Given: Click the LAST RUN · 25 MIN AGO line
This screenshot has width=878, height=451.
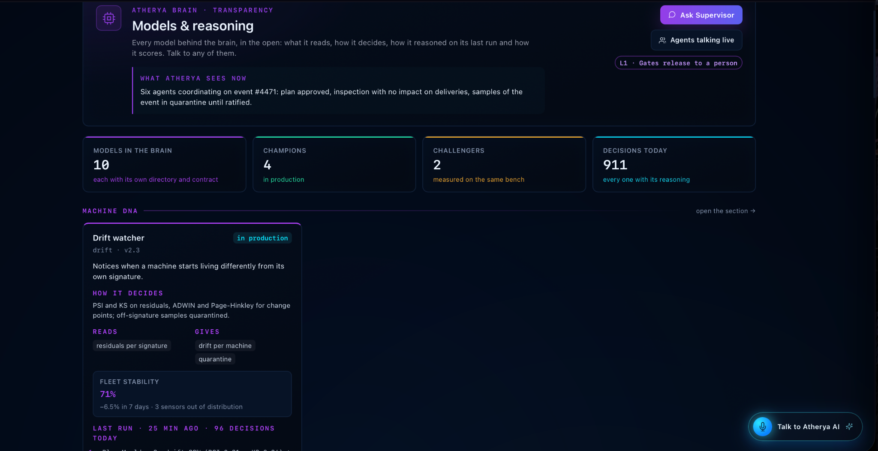Looking at the screenshot, I should coord(184,433).
